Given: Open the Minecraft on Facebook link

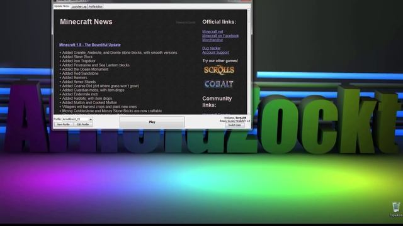Looking at the screenshot, I should click(220, 36).
